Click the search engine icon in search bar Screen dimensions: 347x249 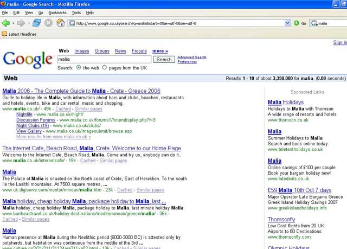click(313, 23)
